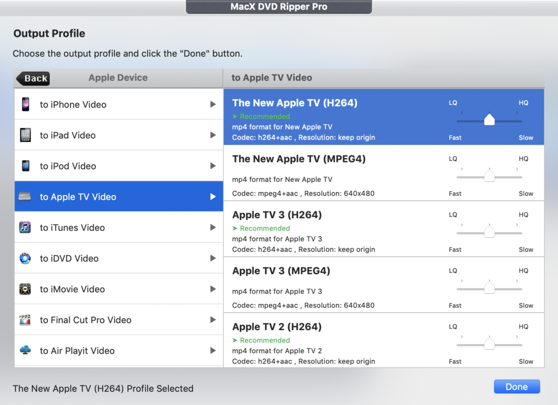The image size is (558, 405).
Task: Choose The New Apple TV (H264) profile
Action: pyautogui.click(x=384, y=117)
